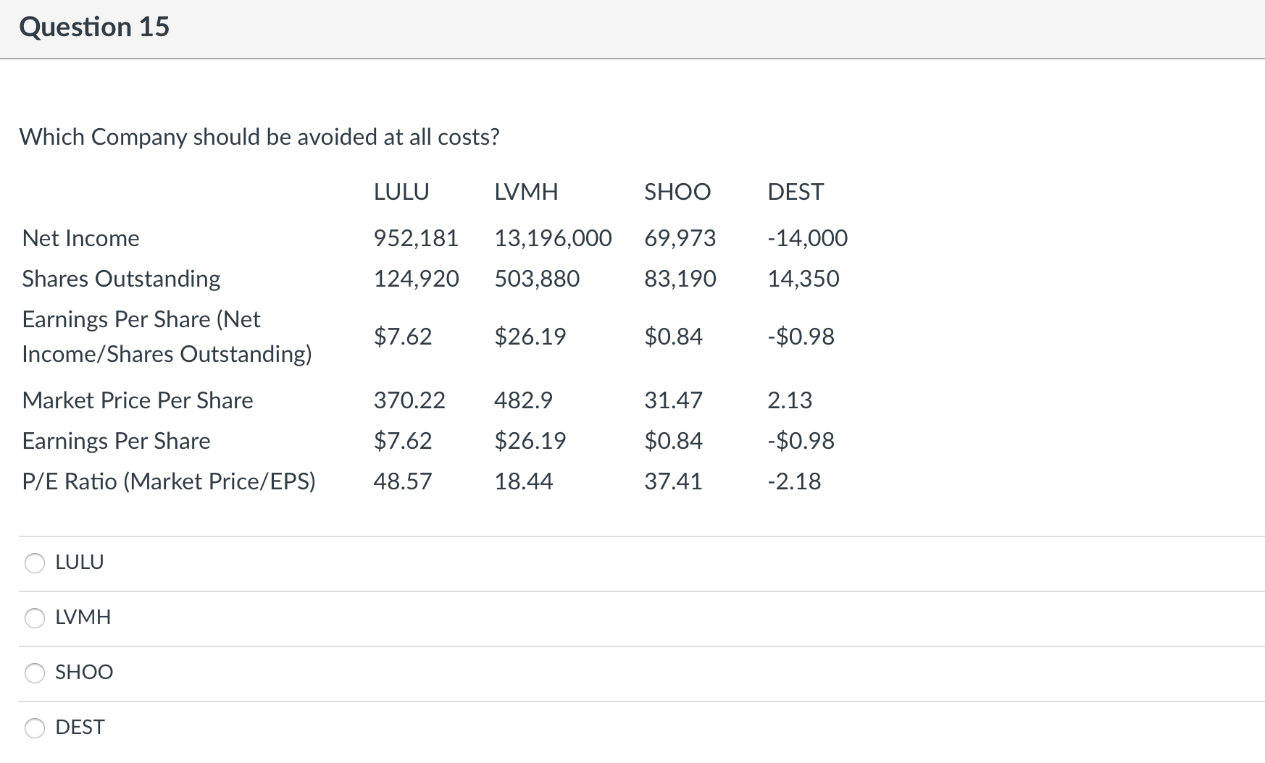The height and width of the screenshot is (763, 1265).
Task: Click LULU net income value 952,181
Action: (416, 238)
